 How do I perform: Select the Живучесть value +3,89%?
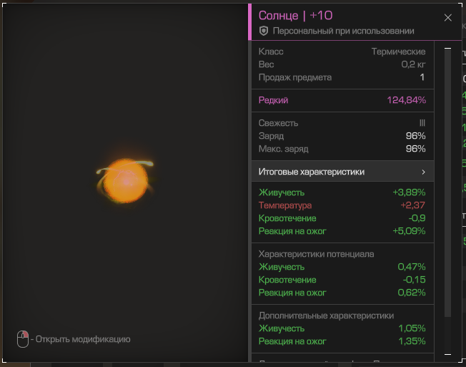point(409,192)
